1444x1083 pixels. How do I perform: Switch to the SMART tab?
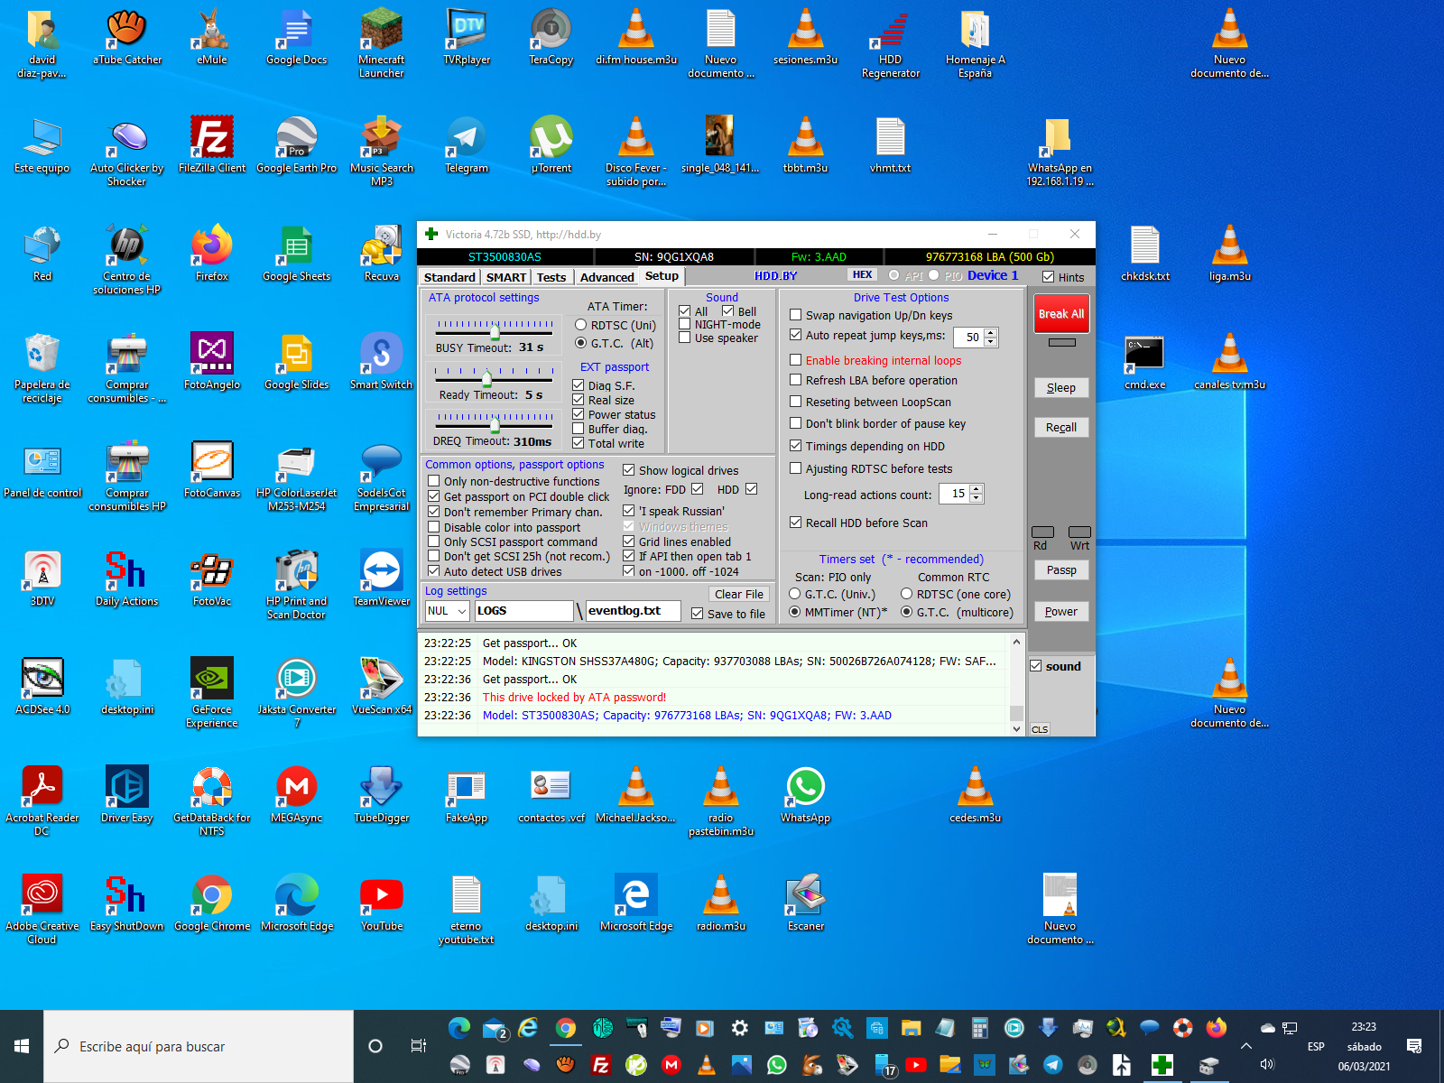coord(505,277)
